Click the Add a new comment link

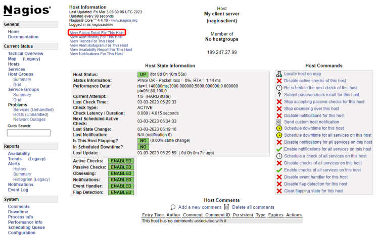(200, 207)
